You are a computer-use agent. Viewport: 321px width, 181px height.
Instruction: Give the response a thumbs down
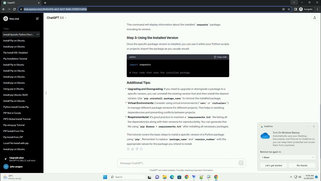[137, 149]
